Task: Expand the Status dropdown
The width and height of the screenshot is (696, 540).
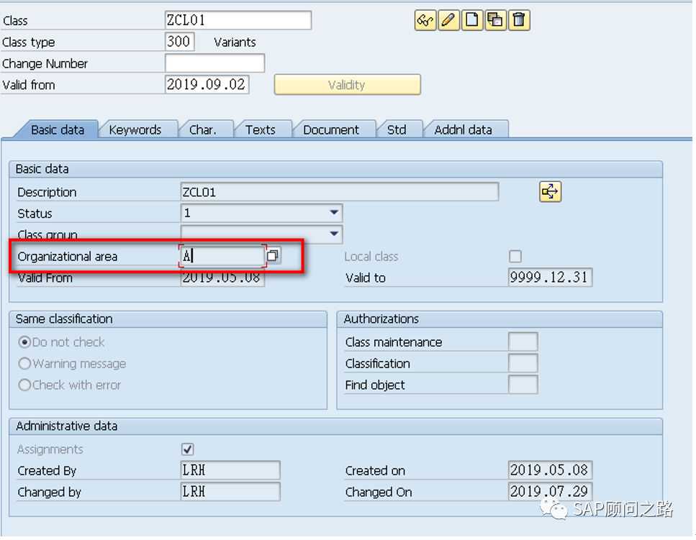Action: coord(334,213)
